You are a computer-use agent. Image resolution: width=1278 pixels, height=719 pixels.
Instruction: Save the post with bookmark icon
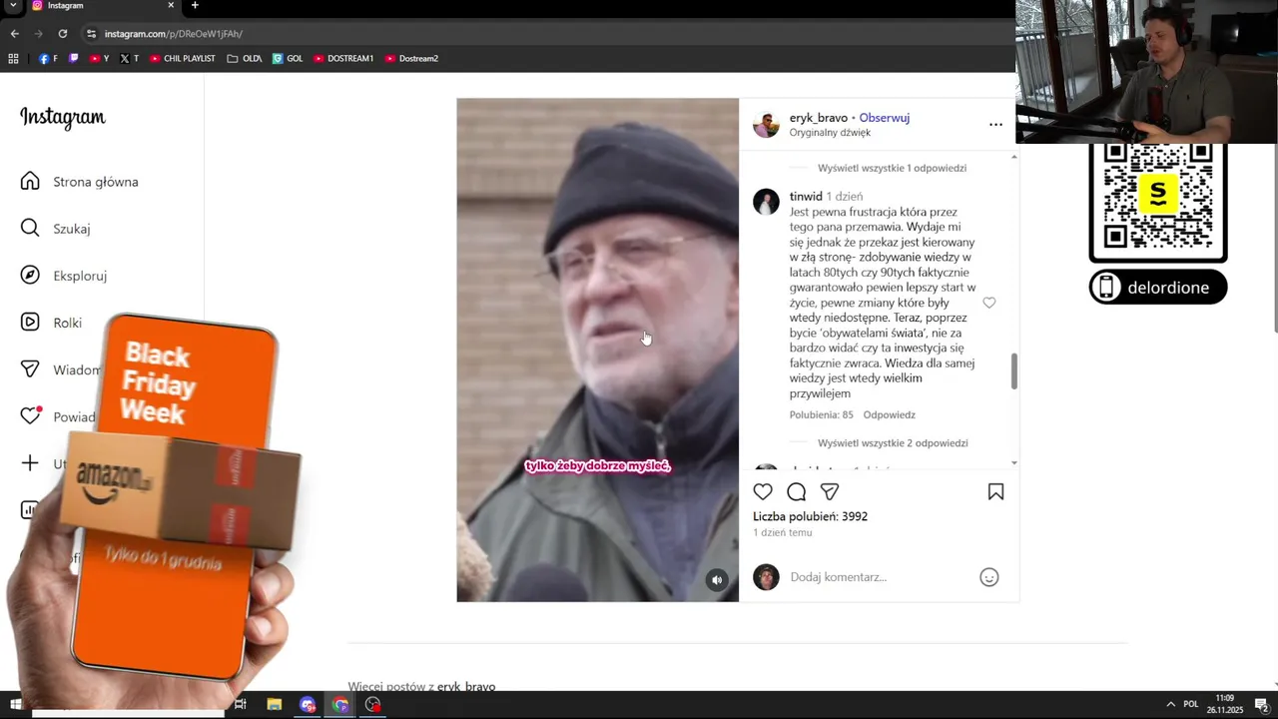[x=995, y=491]
